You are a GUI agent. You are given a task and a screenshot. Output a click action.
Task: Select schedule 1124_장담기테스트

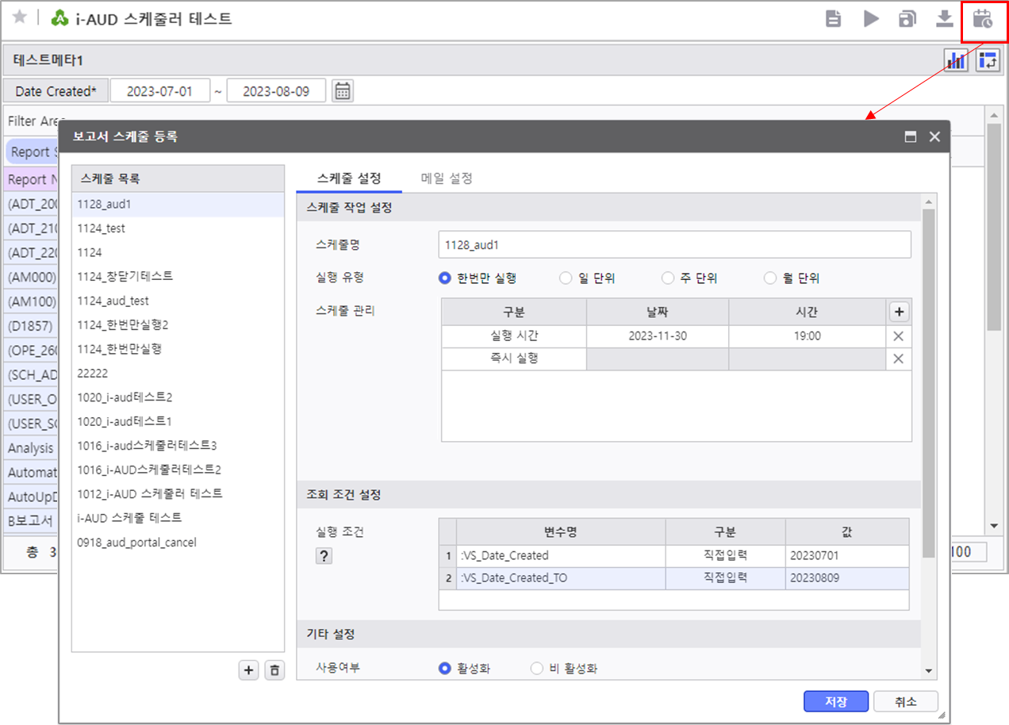178,276
